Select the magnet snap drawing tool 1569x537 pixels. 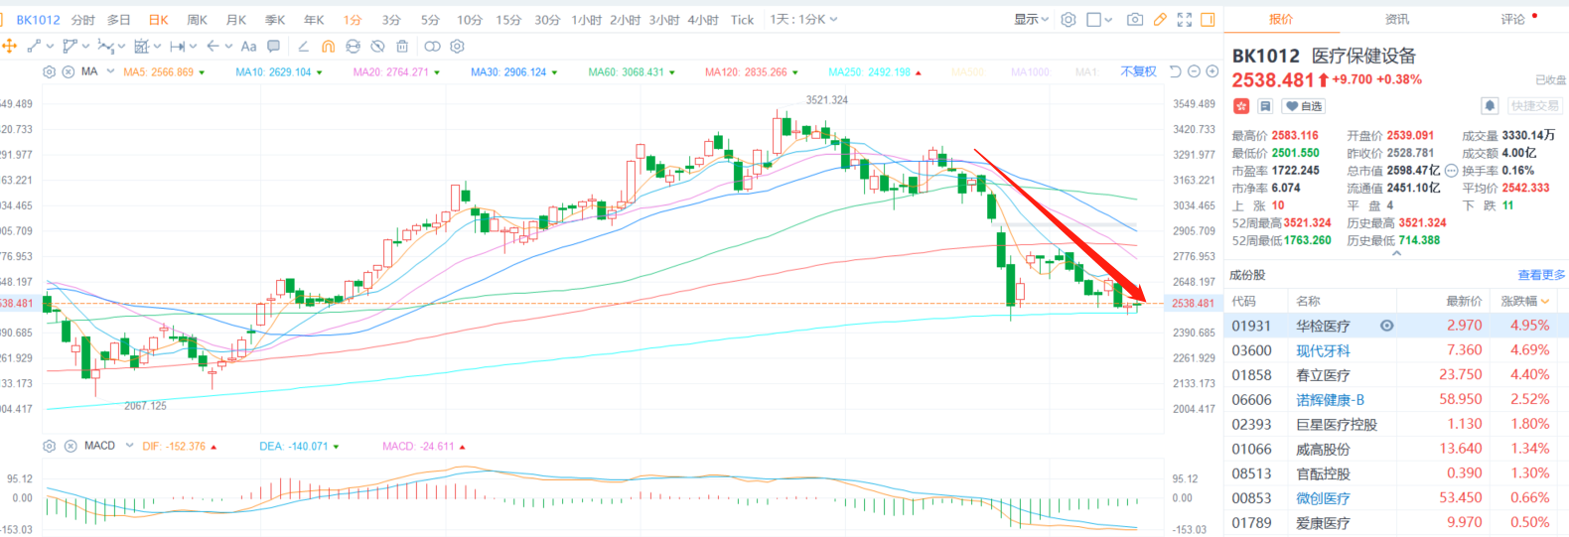pos(328,47)
